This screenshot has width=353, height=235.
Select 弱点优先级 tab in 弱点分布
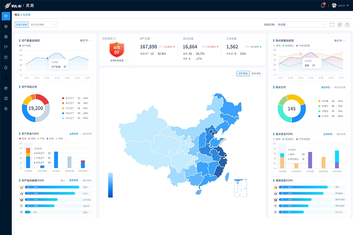pos(340,87)
